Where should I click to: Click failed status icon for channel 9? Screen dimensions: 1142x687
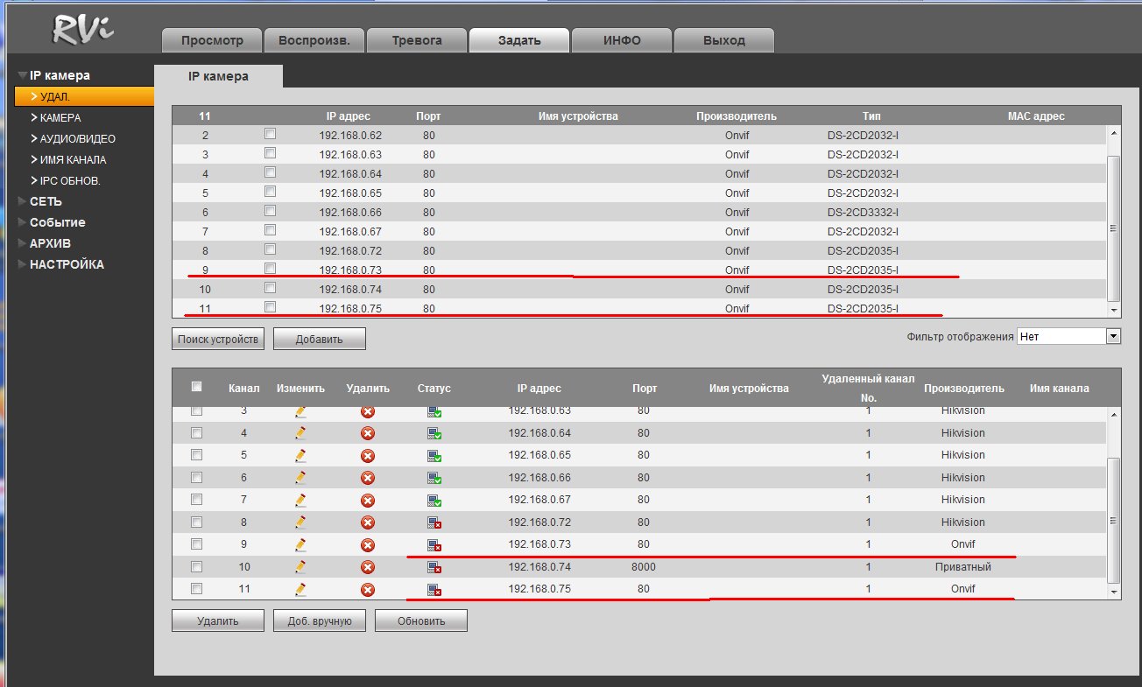pyautogui.click(x=434, y=544)
